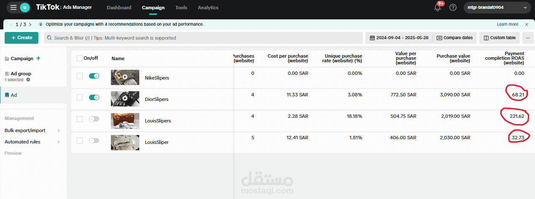The height and width of the screenshot is (199, 535).
Task: Click the Campaign folder icon in sidebar
Action: [7, 59]
